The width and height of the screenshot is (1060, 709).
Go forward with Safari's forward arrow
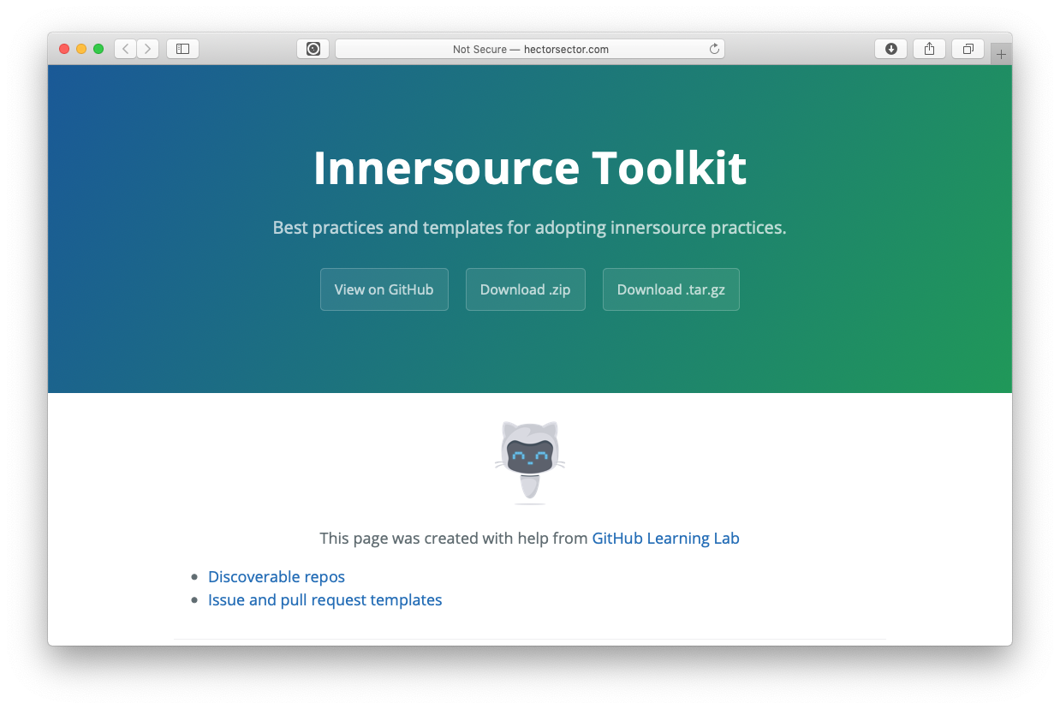[147, 49]
